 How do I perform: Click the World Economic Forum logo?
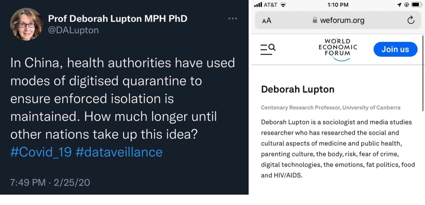(x=338, y=49)
